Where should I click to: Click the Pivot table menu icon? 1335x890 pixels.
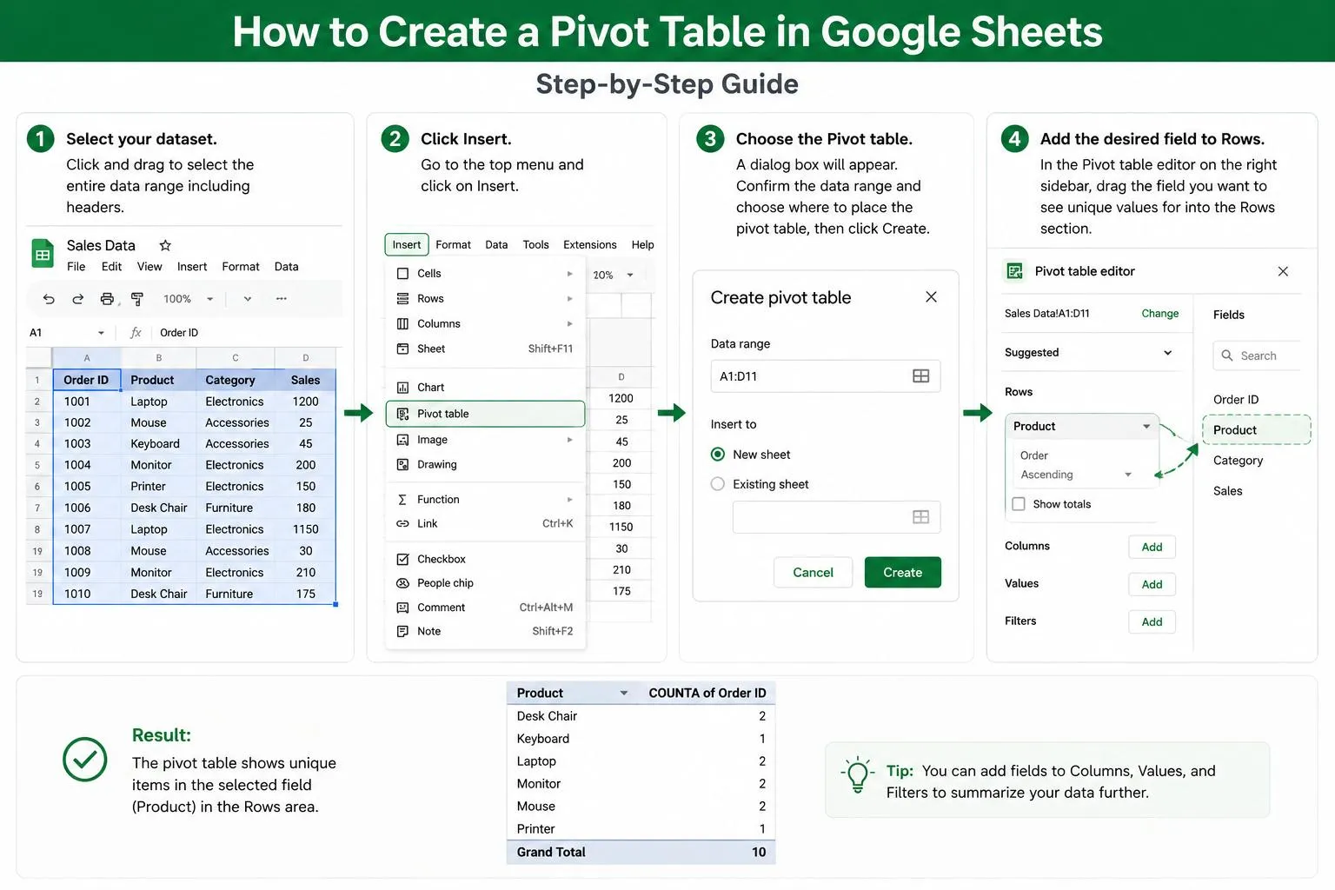pos(402,414)
